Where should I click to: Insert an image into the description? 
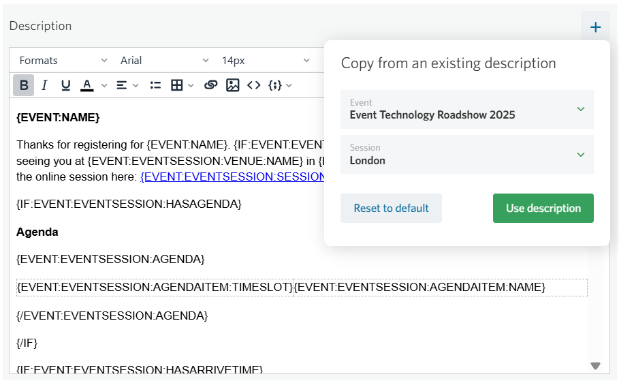pos(232,85)
